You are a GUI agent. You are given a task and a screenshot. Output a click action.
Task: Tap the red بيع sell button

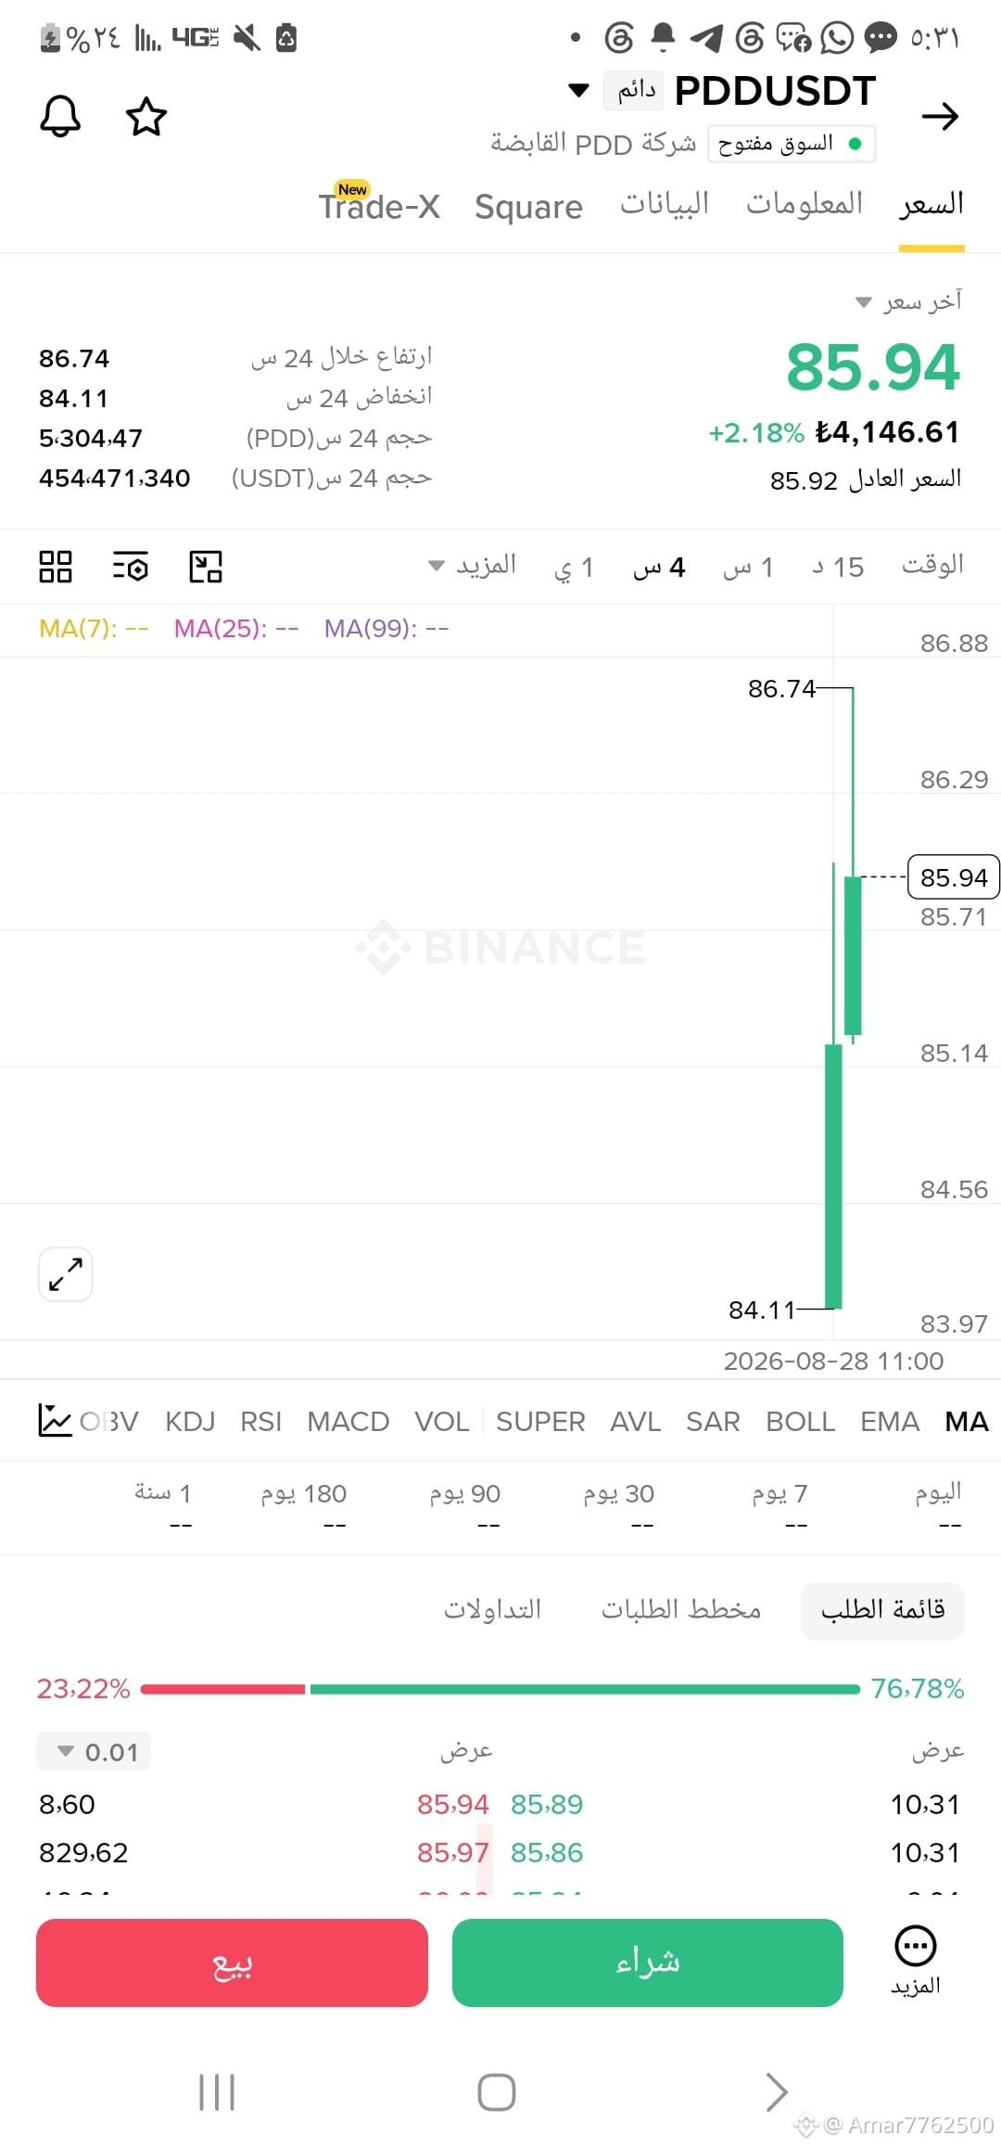(x=232, y=1963)
